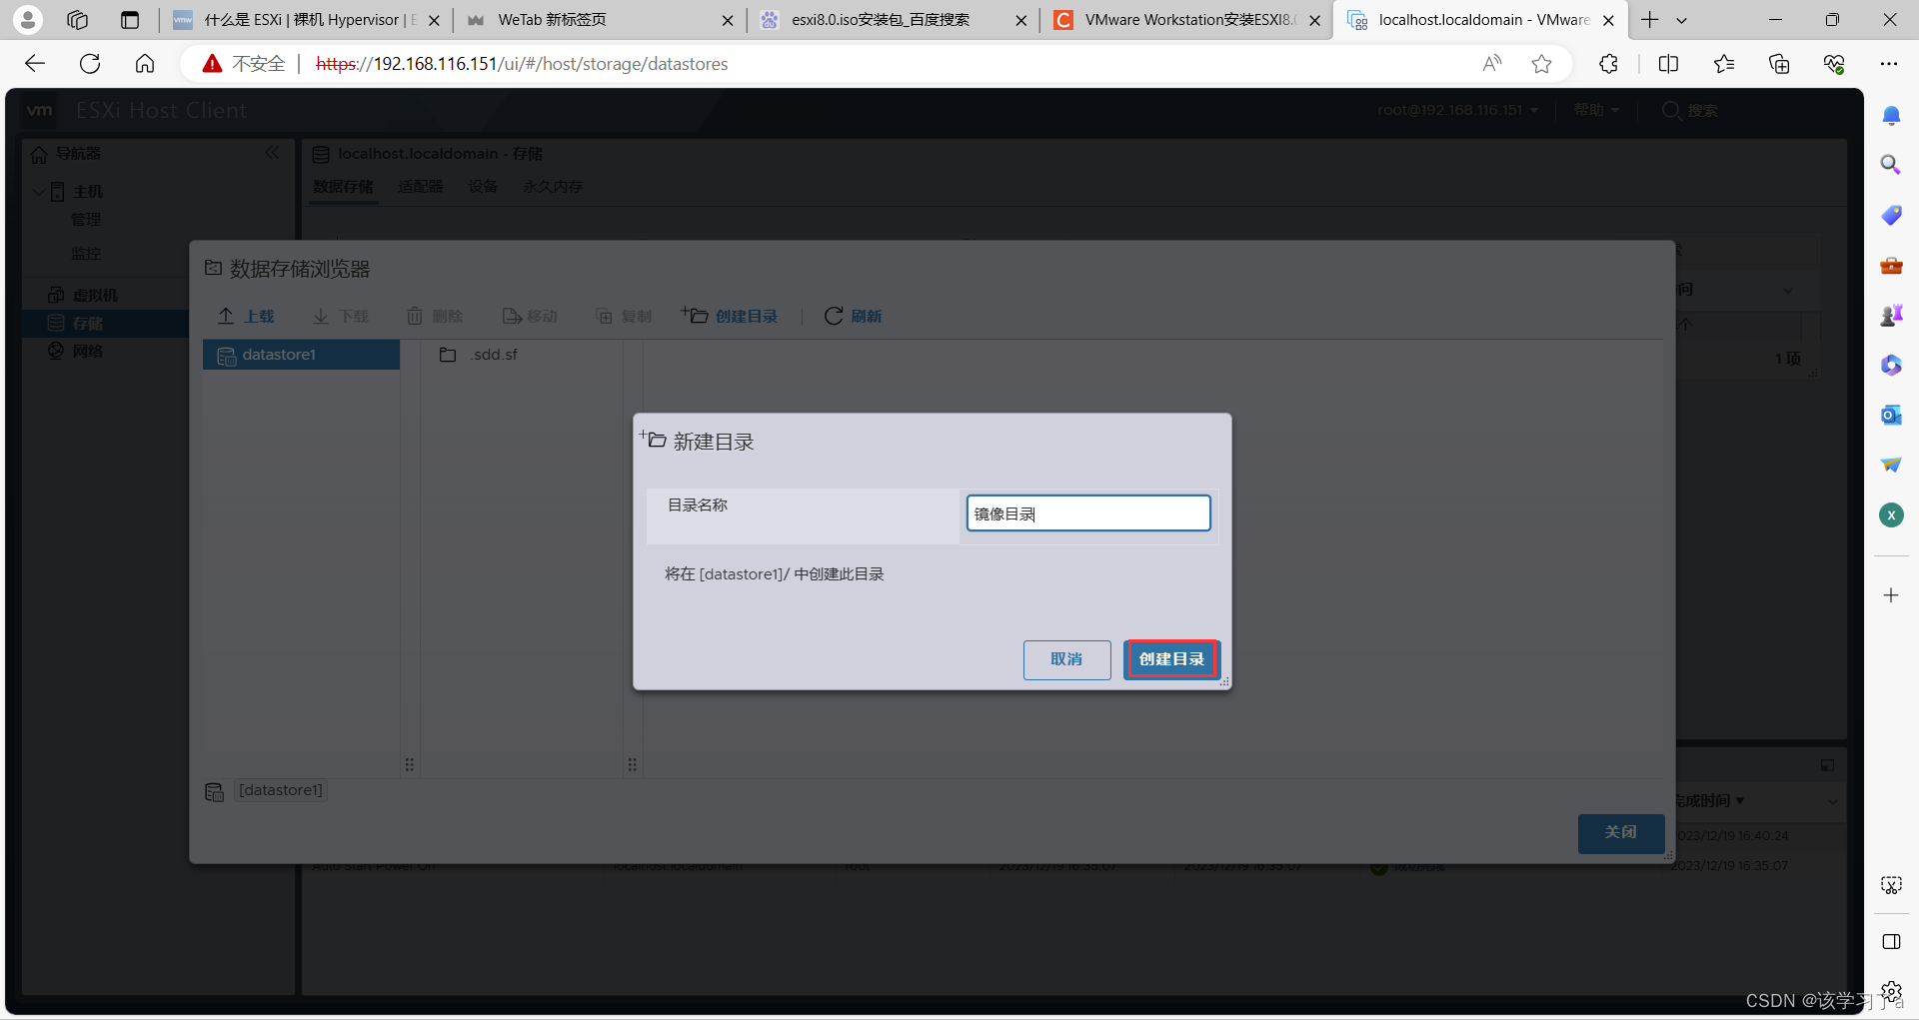Screen dimensions: 1919x1020
Task: Open the 帮助 help dropdown
Action: coord(1596,110)
